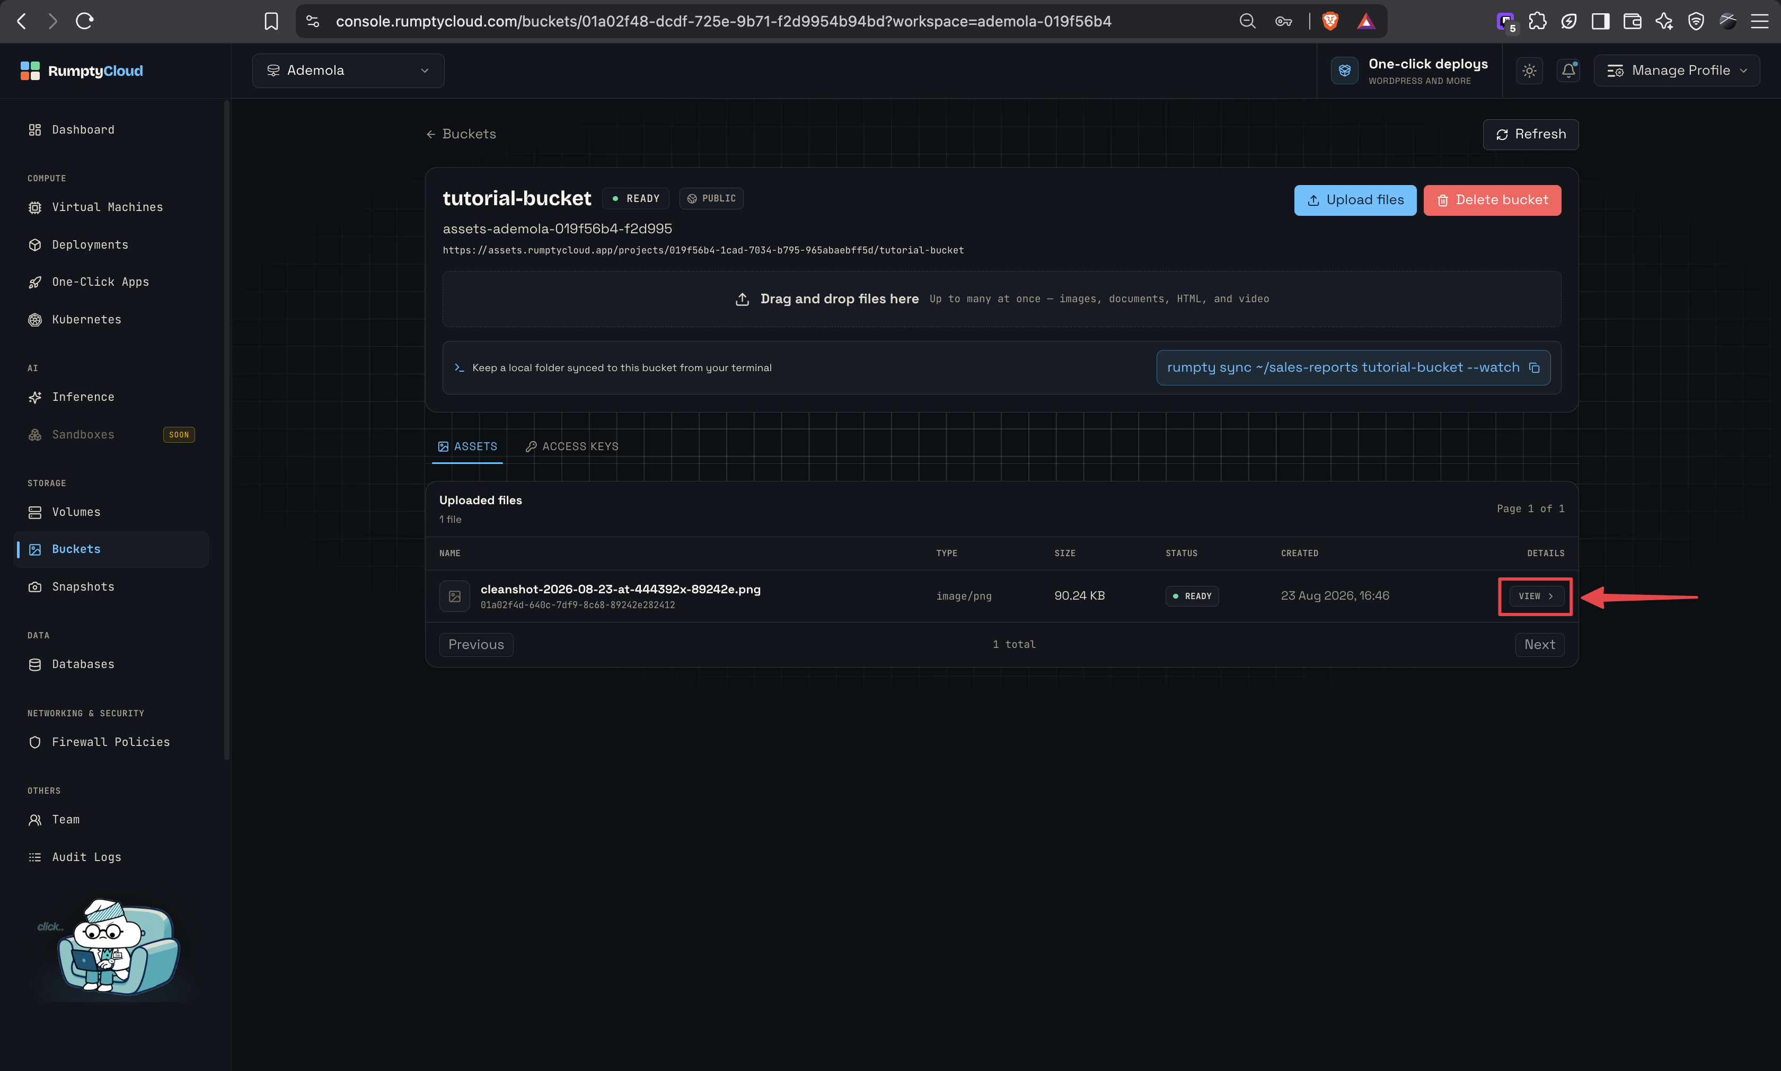Click the Previous pagination button
1781x1071 pixels.
point(476,645)
